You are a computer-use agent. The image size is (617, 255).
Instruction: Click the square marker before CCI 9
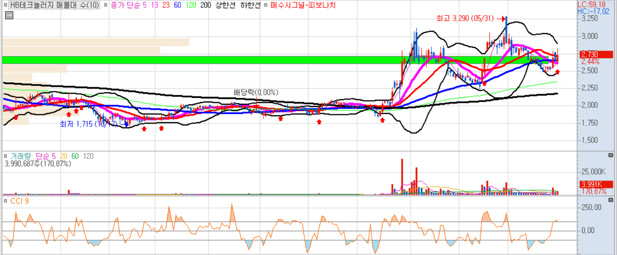coord(6,201)
